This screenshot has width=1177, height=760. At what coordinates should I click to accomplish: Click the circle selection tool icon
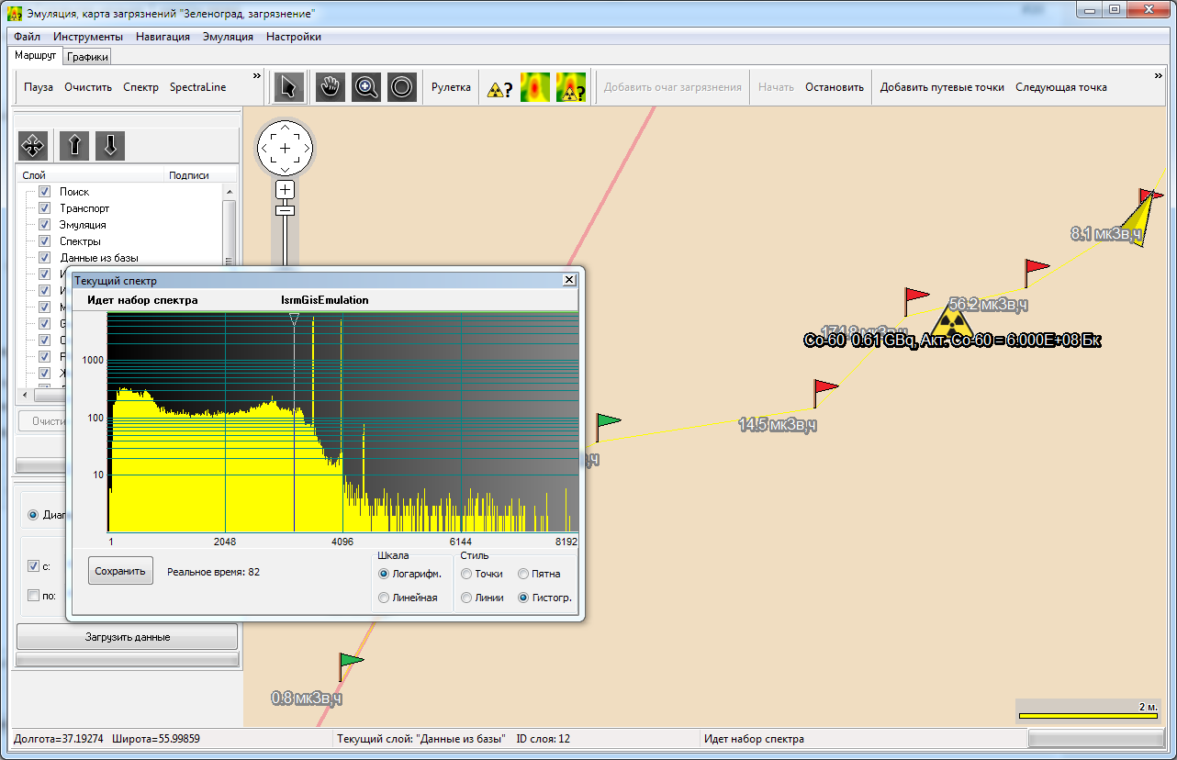(x=401, y=88)
